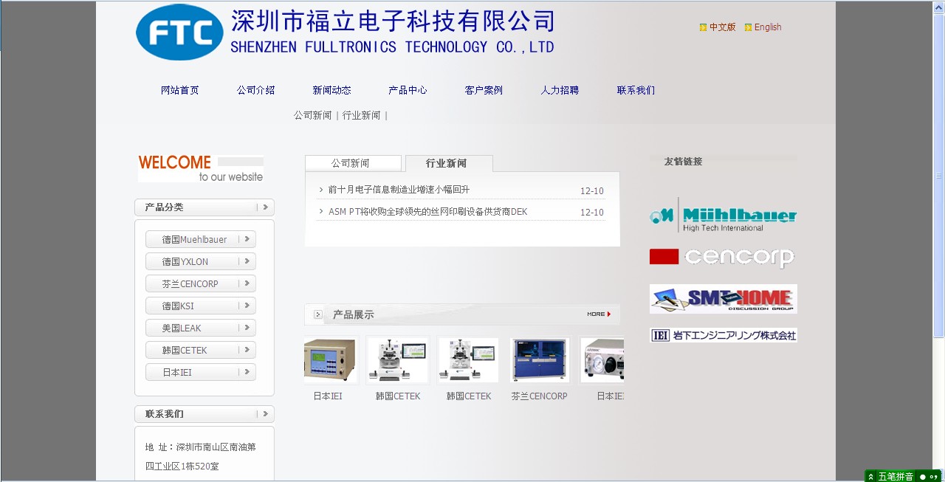This screenshot has height=482, width=945.
Task: Open the Cencorp partner logo link
Action: [x=723, y=257]
